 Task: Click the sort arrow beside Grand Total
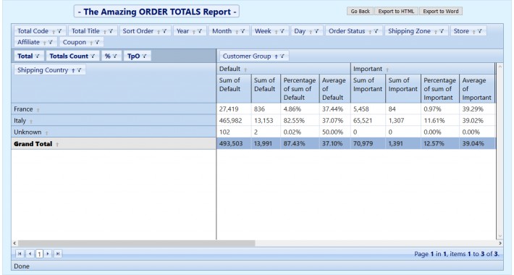coord(57,145)
